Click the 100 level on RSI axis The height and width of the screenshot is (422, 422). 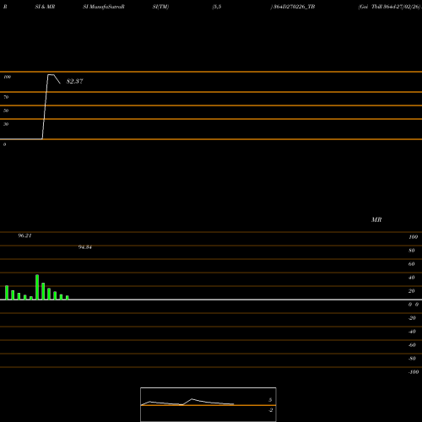7,77
